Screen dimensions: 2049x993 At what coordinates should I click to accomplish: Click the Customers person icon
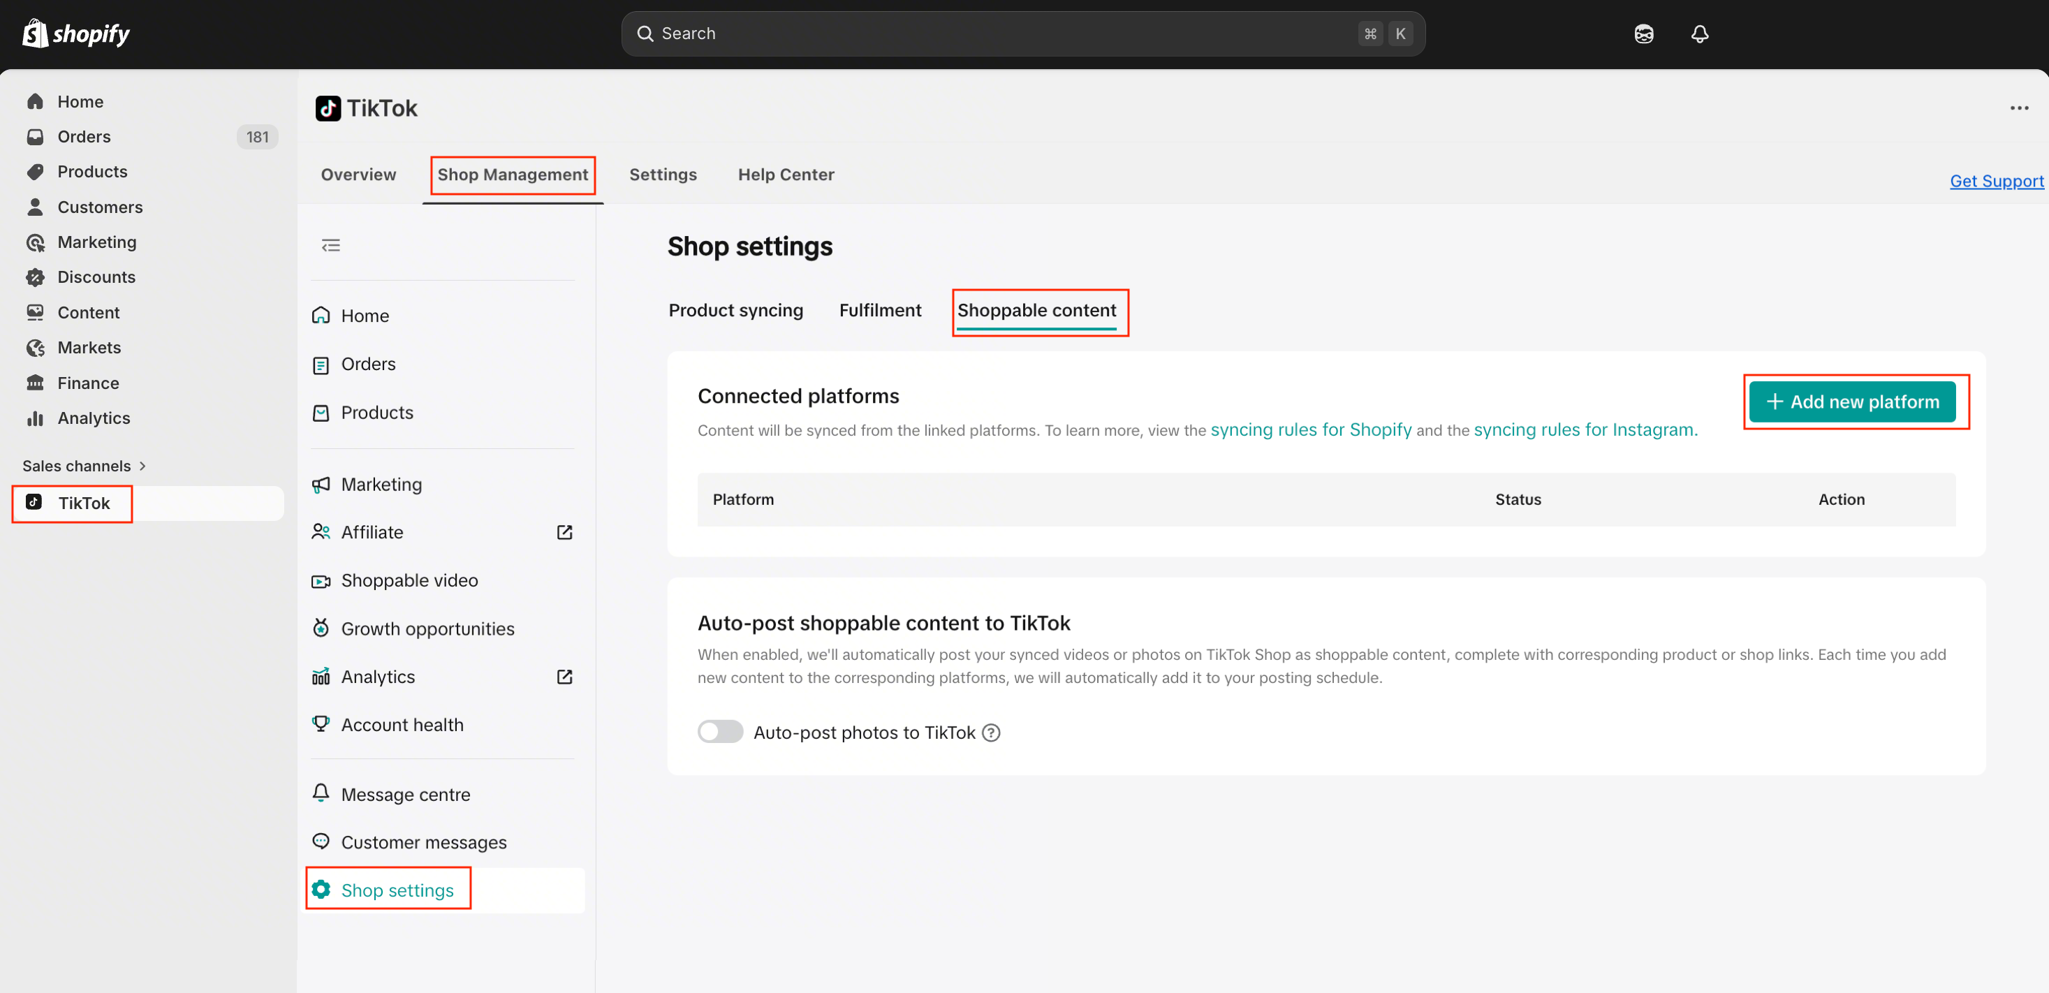point(35,207)
